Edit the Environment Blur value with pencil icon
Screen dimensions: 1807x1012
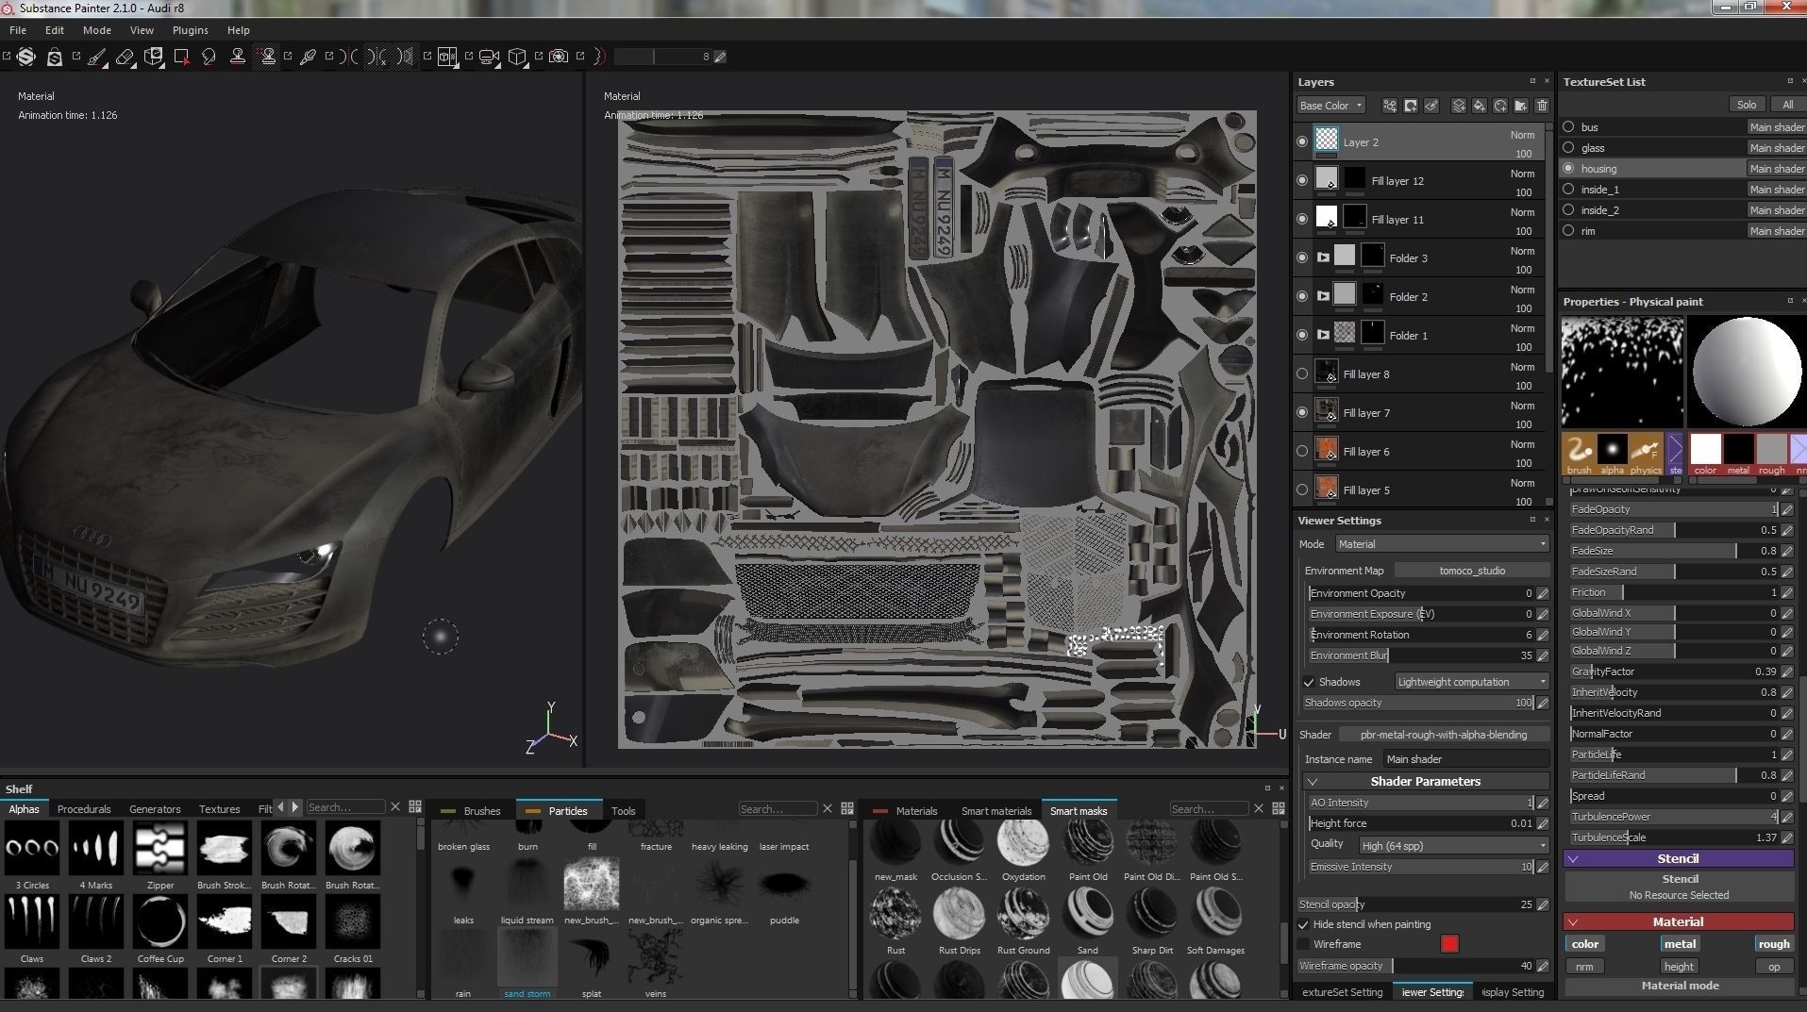coord(1543,655)
